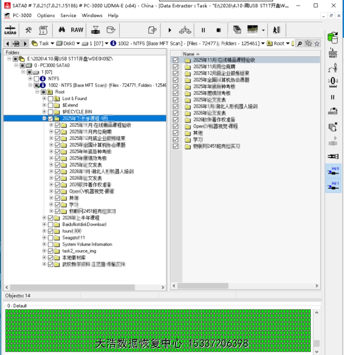The height and width of the screenshot is (355, 344).
Task: Open the wrench and hammer utilities icon
Action: pos(28,30)
